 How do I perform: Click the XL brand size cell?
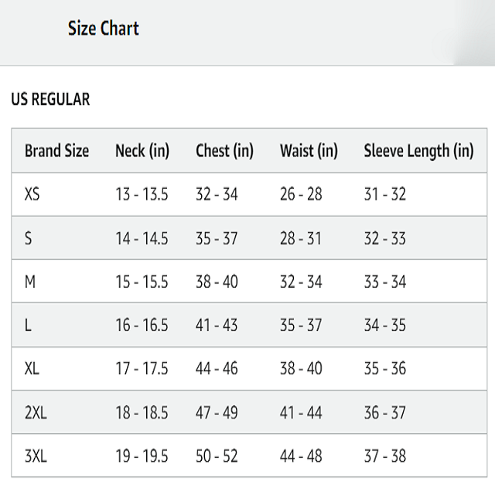click(x=32, y=369)
